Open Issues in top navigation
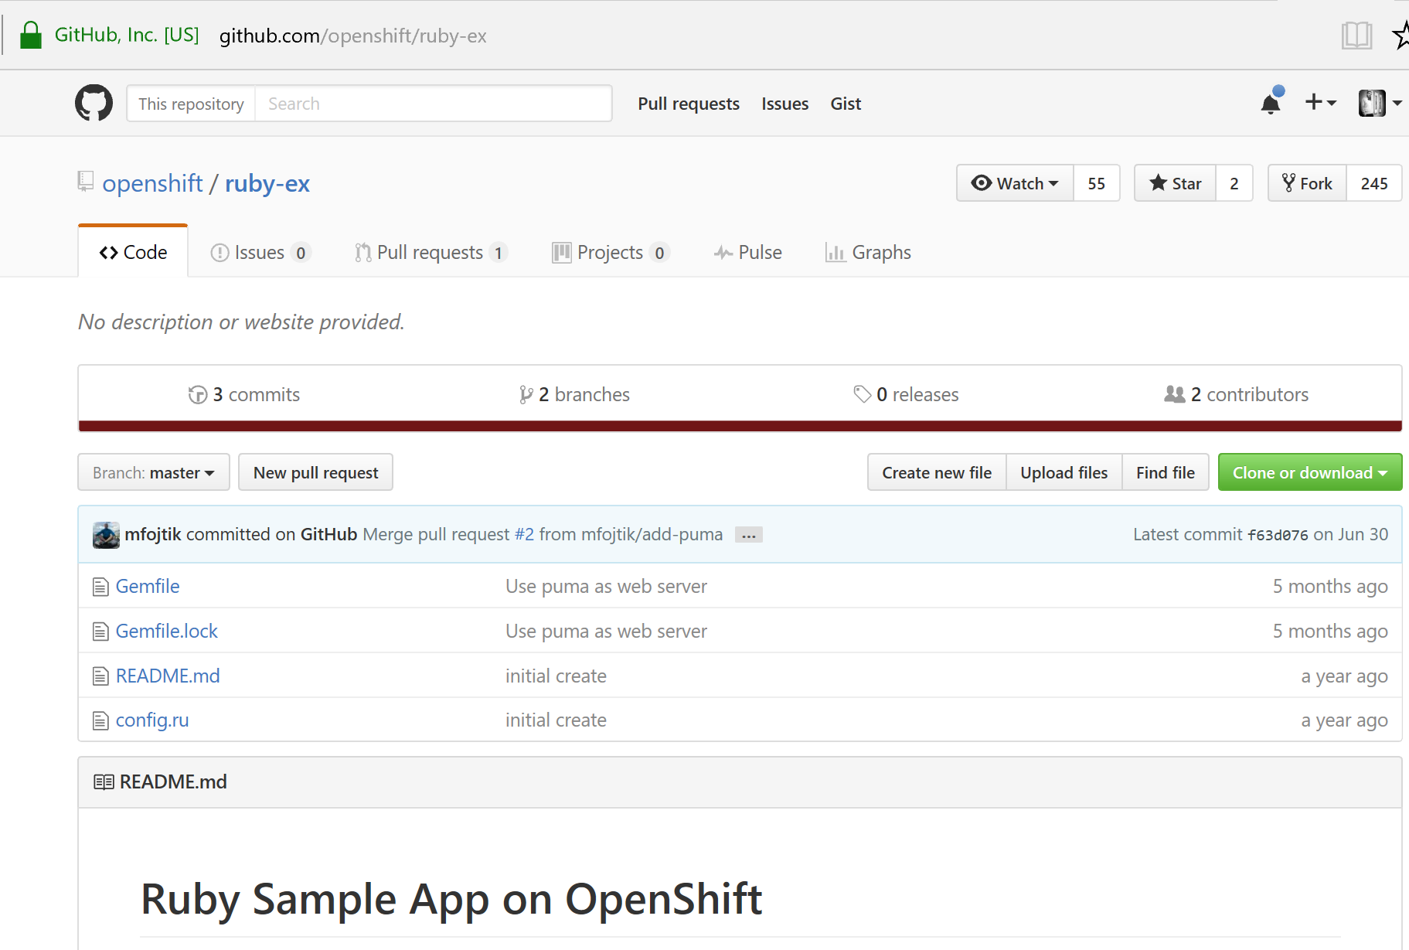Screen dimensions: 1409x950 (x=784, y=104)
